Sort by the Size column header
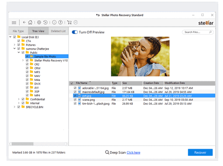The image size is (223, 166). (x=132, y=83)
